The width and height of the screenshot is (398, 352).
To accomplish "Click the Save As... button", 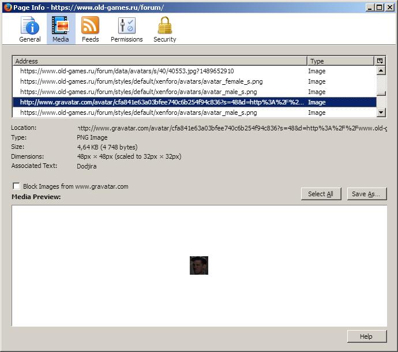I will pyautogui.click(x=367, y=194).
